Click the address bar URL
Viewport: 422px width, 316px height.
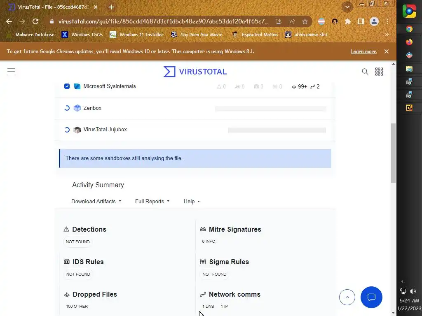point(163,21)
